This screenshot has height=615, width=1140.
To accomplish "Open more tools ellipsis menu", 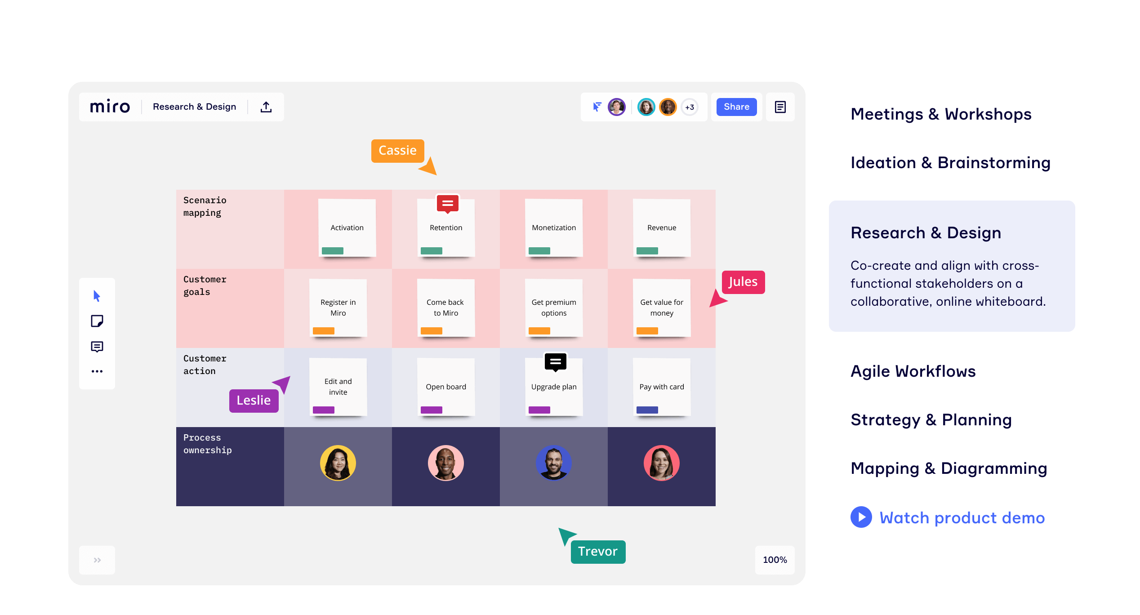I will pos(97,371).
